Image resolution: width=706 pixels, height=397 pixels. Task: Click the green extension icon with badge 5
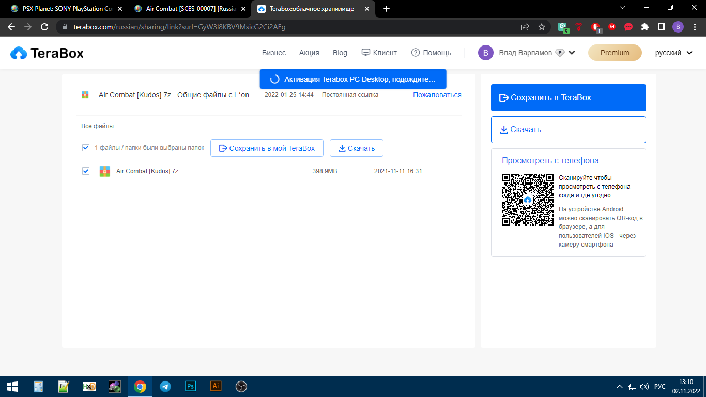[x=563, y=27]
